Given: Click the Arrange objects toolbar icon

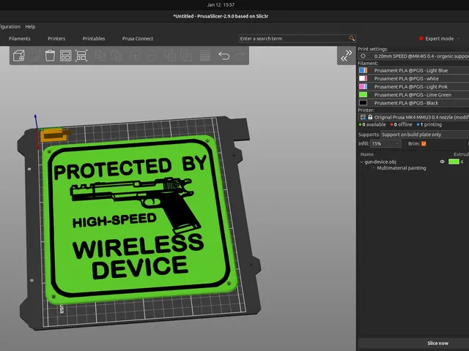Looking at the screenshot, I should click(x=81, y=56).
